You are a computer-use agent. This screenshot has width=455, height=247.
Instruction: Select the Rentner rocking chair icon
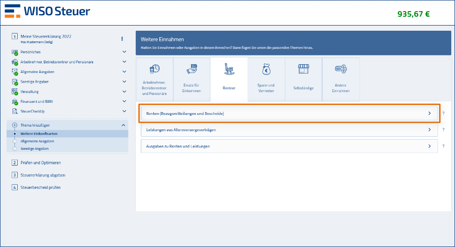point(229,70)
